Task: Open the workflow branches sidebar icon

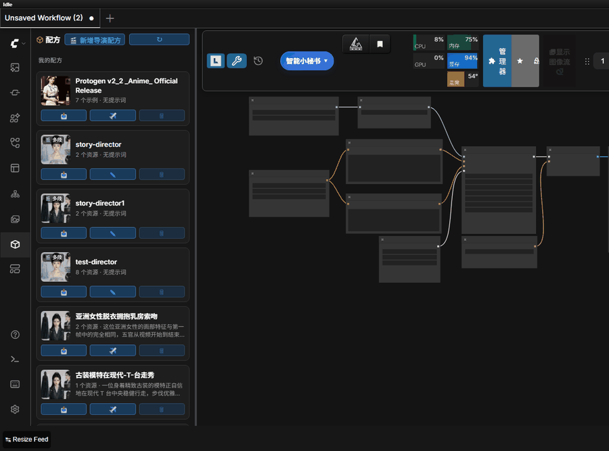Action: tap(15, 143)
